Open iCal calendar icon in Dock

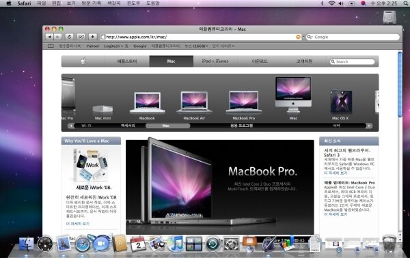(x=138, y=244)
